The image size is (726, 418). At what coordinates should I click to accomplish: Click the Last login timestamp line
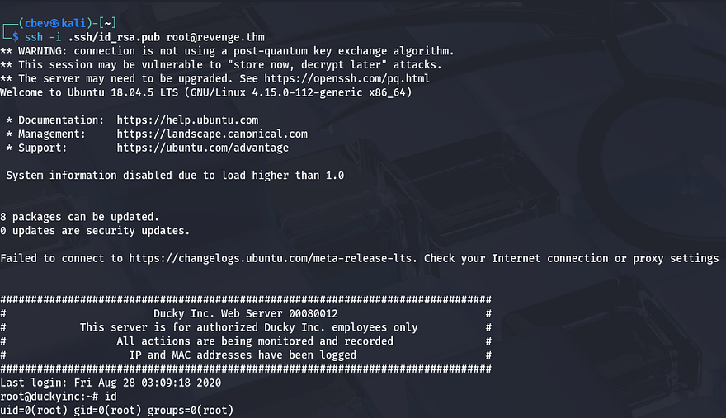[x=111, y=383]
